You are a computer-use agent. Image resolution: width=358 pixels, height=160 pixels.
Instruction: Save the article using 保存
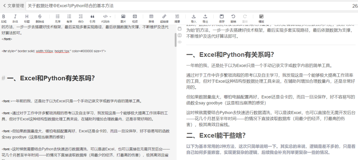pos(222,19)
